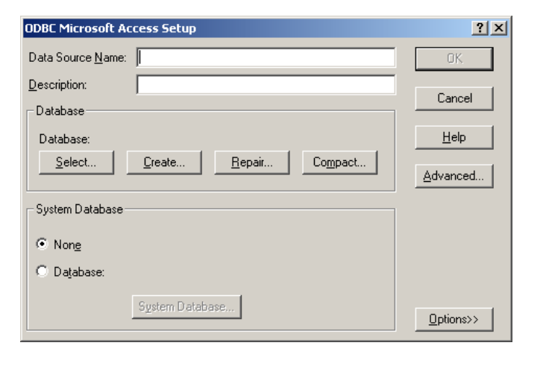Click Select... to choose a database
Image resolution: width=546 pixels, height=369 pixels.
(x=76, y=163)
